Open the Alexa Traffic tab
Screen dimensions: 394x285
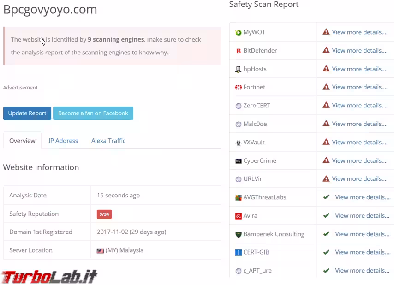tap(108, 141)
